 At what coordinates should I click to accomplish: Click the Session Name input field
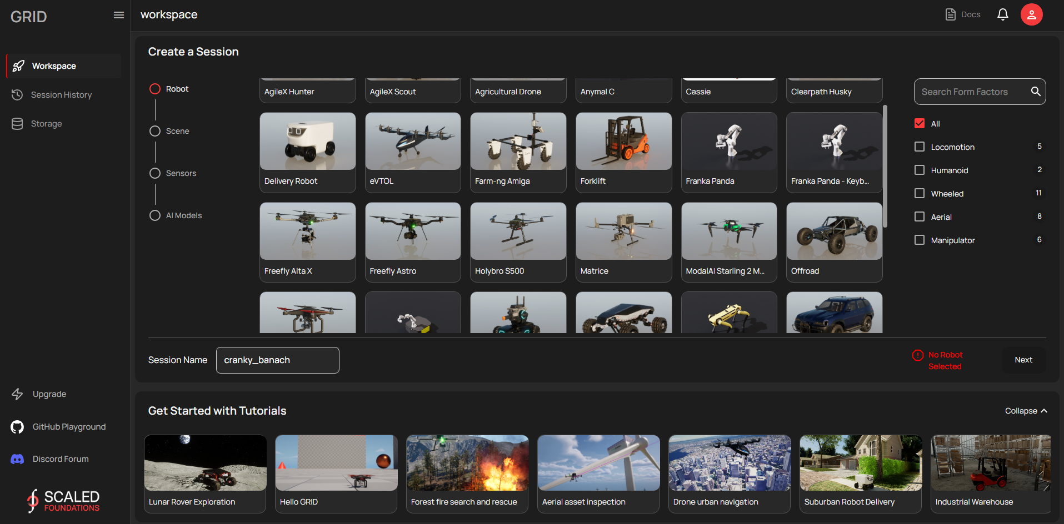(x=278, y=360)
